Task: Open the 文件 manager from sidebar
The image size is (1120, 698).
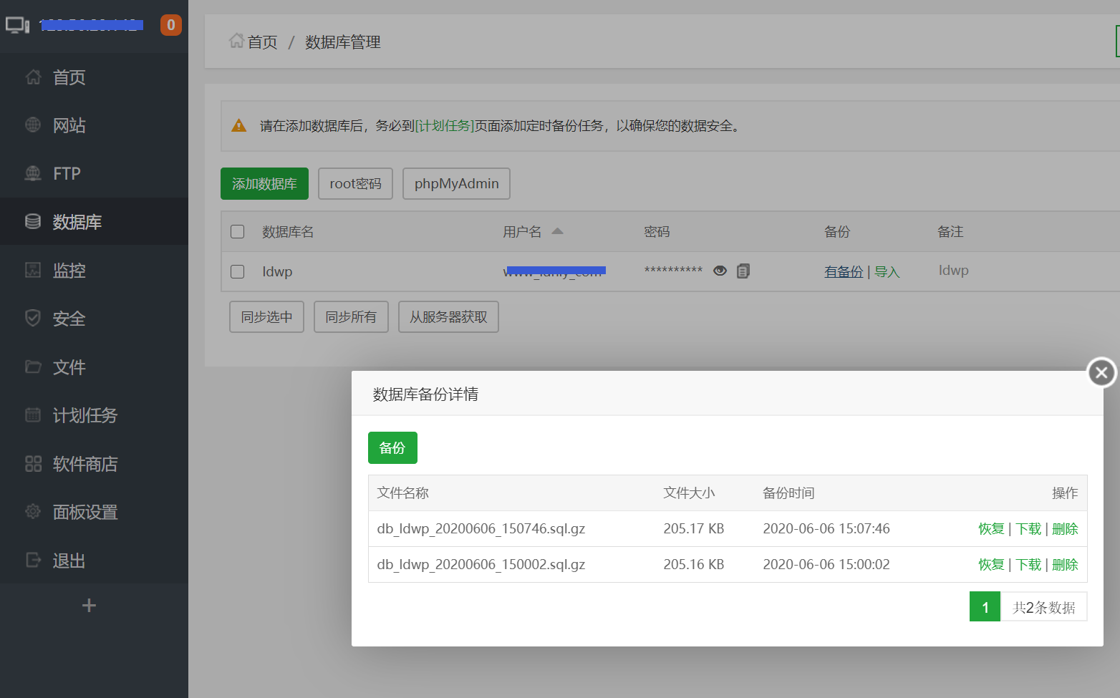Action: tap(68, 367)
